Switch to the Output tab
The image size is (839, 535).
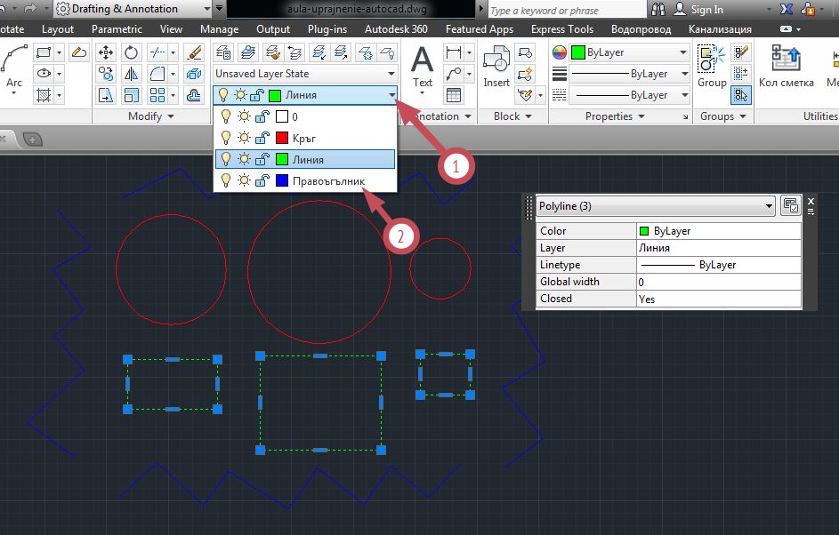click(x=273, y=29)
